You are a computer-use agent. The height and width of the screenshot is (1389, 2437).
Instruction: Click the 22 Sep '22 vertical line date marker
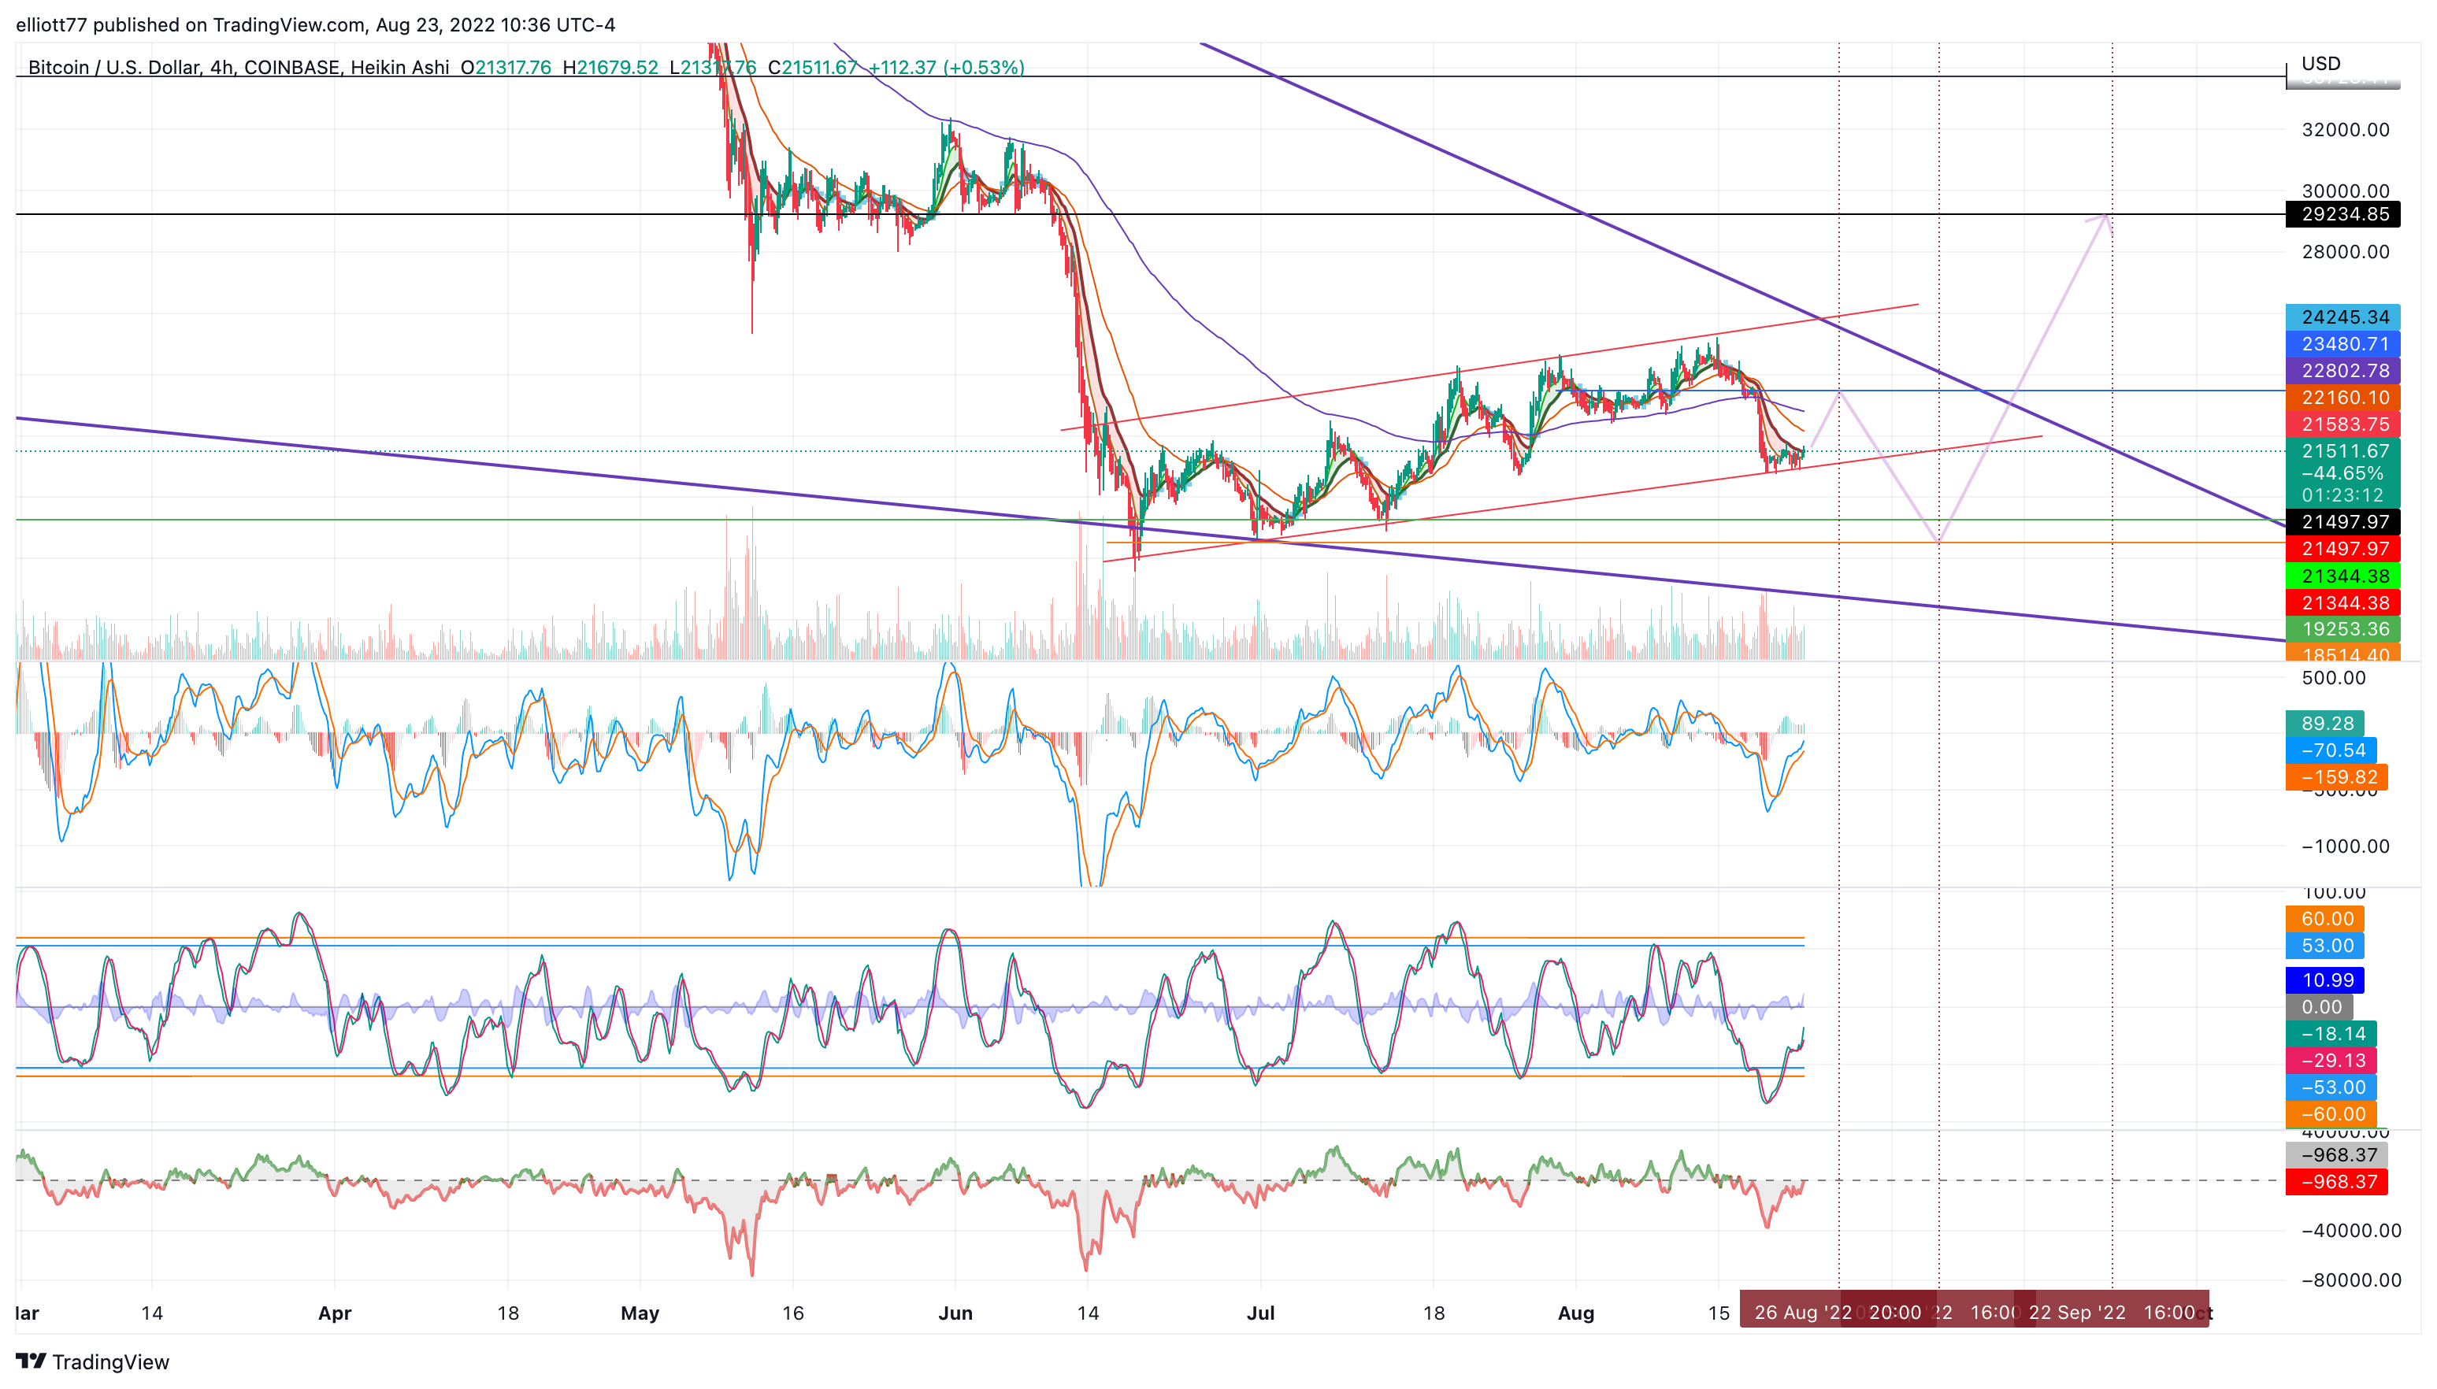[x=2076, y=1312]
